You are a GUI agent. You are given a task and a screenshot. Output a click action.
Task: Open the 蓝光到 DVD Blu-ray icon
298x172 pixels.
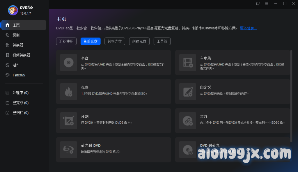click(x=68, y=150)
